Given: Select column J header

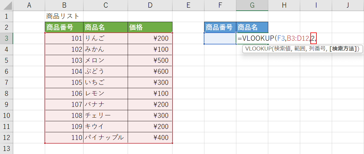Looking at the screenshot, I should point(348,5).
